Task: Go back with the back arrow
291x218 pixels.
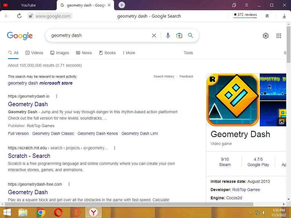Action: (7, 16)
